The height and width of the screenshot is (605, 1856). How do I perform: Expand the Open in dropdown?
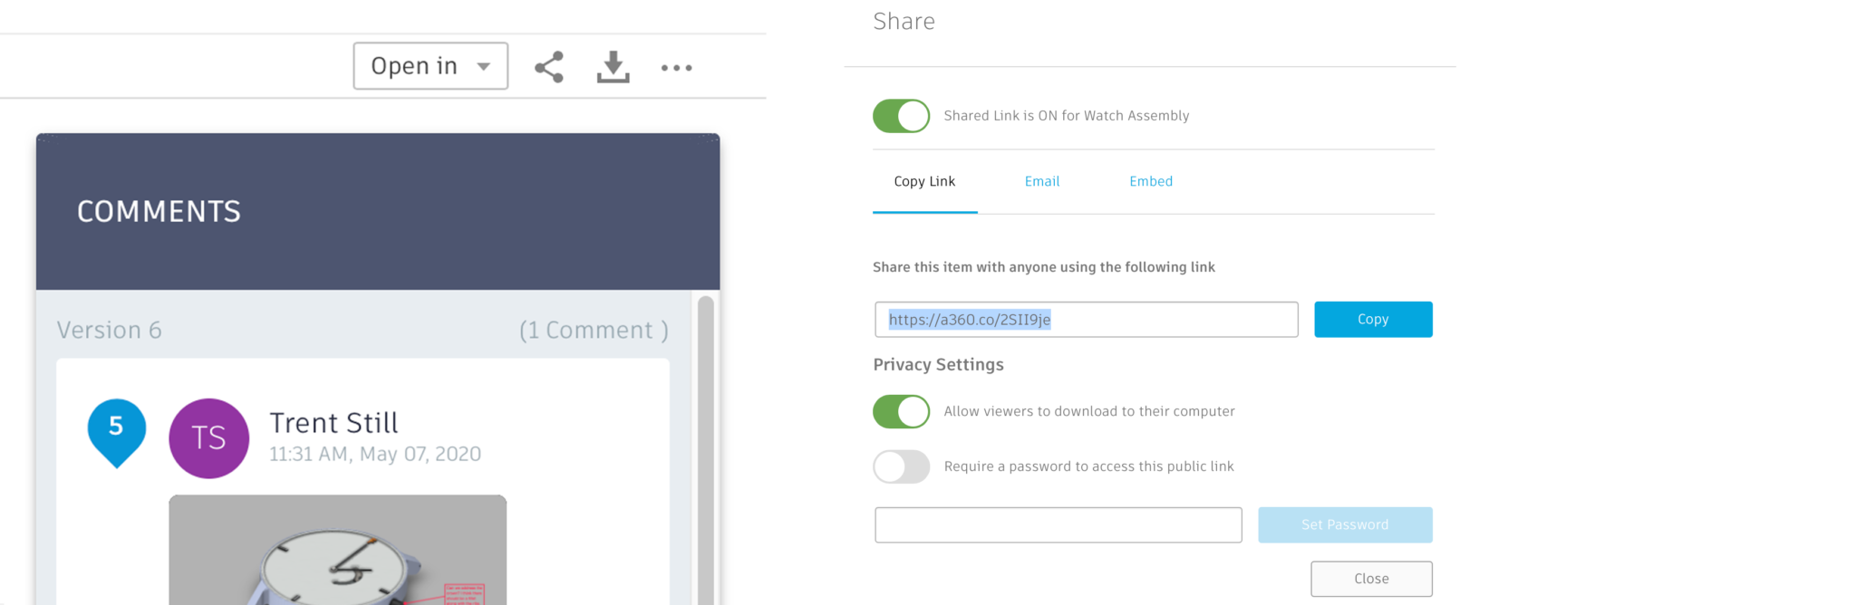tap(430, 66)
